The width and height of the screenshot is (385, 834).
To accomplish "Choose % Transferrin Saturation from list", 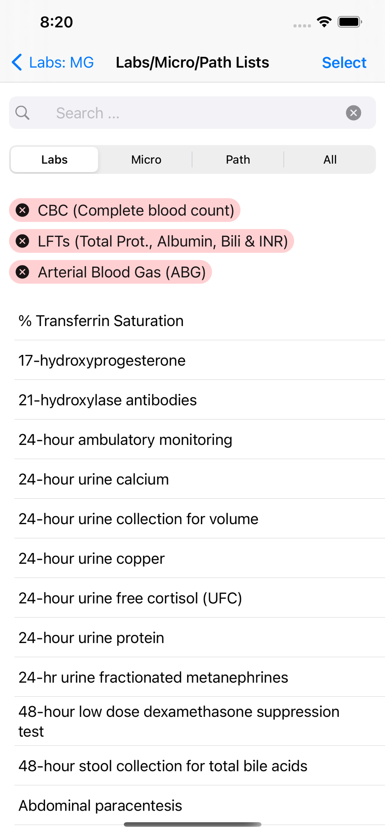I will point(101,321).
